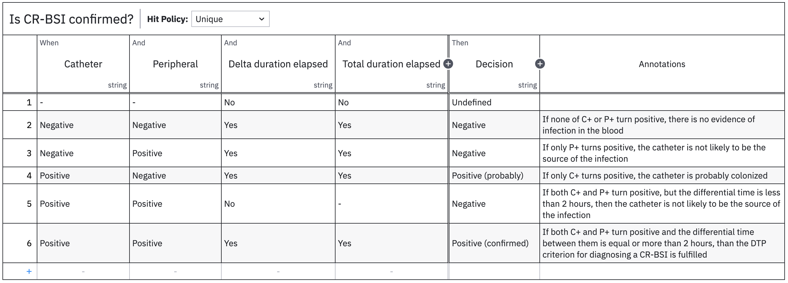Click the Catheter column header
The image size is (788, 283).
pyautogui.click(x=83, y=64)
